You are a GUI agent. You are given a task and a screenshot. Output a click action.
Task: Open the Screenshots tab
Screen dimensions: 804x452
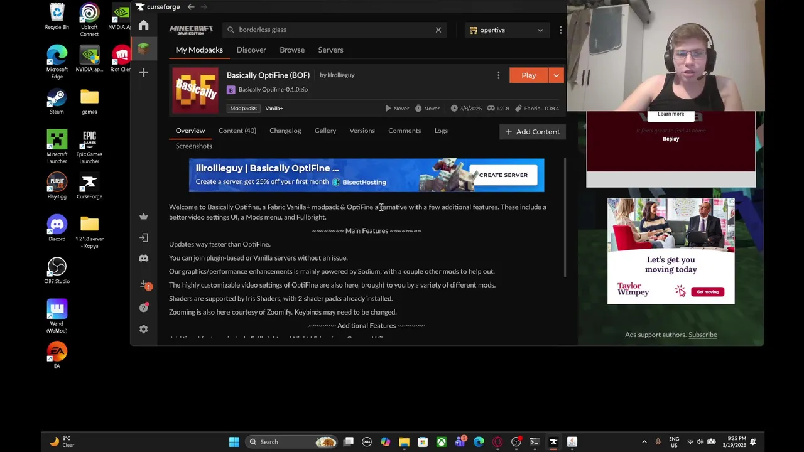194,146
